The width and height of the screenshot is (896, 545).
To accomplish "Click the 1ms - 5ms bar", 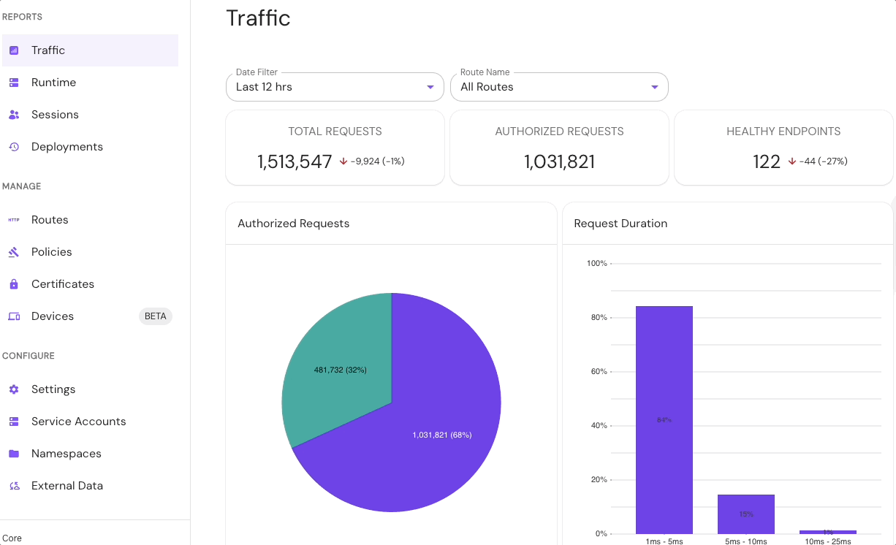I will coord(664,420).
